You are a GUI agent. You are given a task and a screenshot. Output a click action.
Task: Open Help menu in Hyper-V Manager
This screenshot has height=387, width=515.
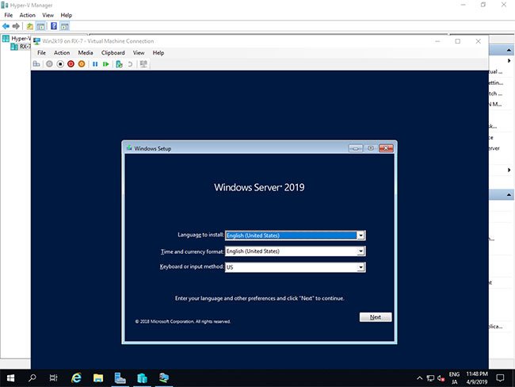coord(67,15)
